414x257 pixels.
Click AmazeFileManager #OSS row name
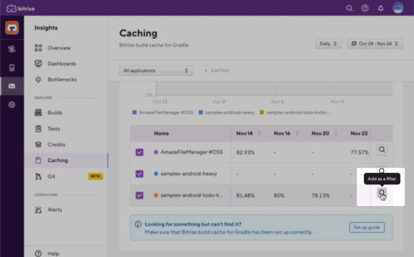192,152
